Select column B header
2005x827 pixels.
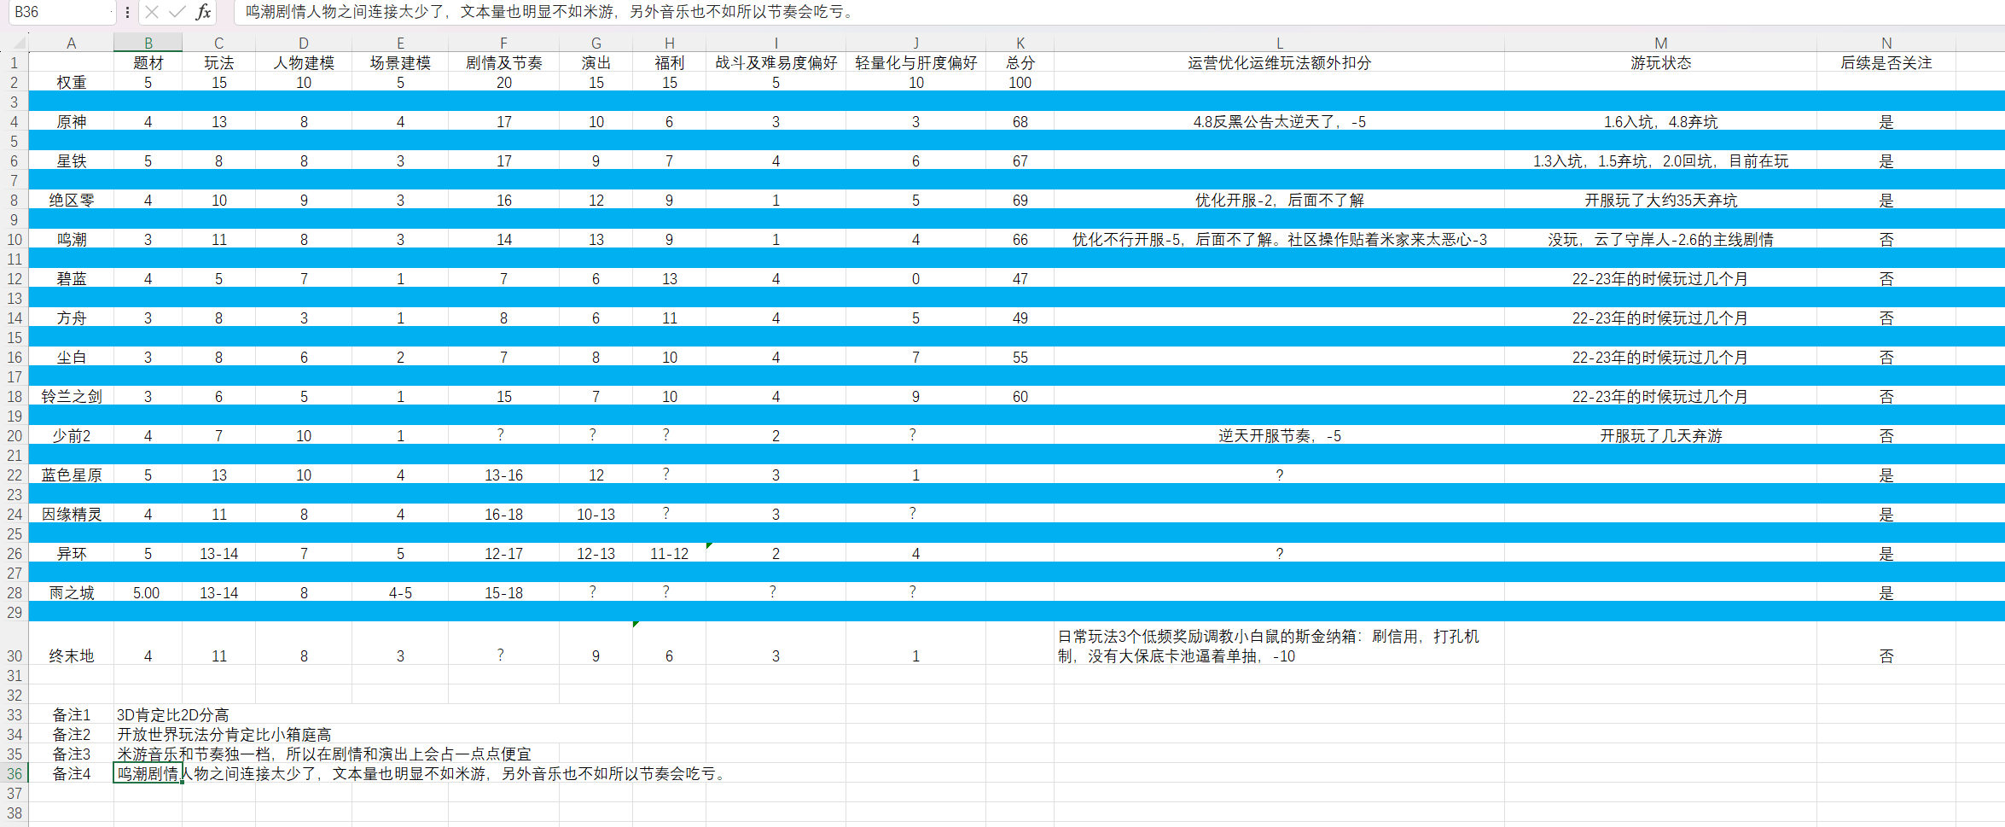(148, 43)
